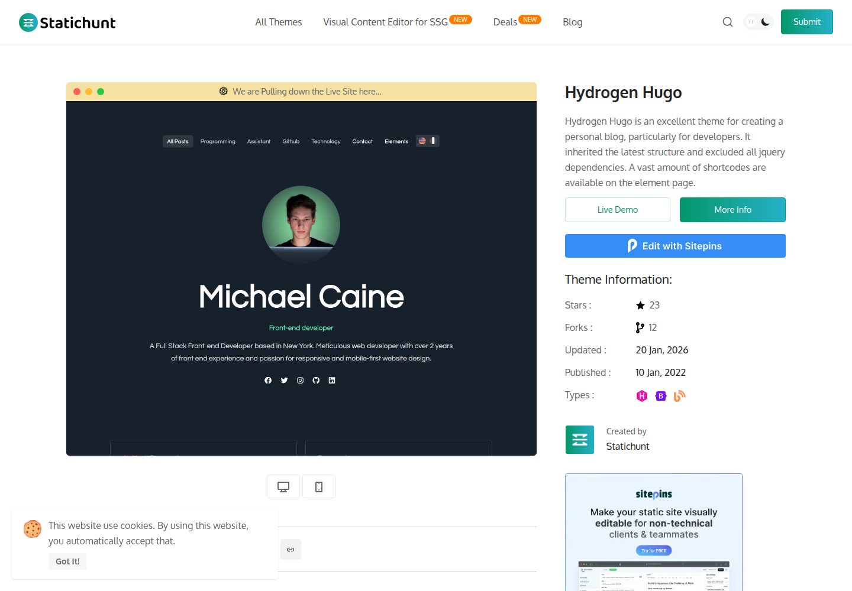Click the Statichunt logo
852x591 pixels.
[67, 22]
